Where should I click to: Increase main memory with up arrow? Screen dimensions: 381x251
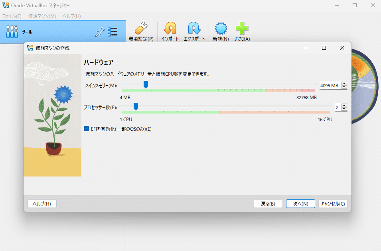(x=344, y=84)
